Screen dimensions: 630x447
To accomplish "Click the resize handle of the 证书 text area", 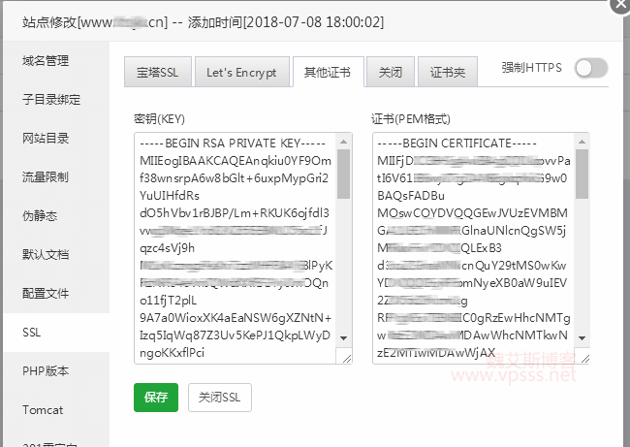I will (x=583, y=358).
